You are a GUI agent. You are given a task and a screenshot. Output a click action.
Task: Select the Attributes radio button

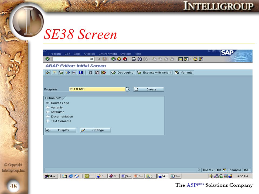(x=47, y=112)
